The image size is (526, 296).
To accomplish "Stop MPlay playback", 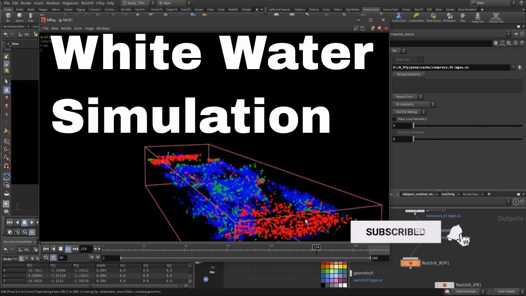I will [61, 249].
